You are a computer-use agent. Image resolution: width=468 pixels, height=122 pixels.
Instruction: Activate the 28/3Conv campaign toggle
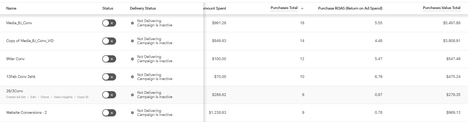pyautogui.click(x=109, y=95)
